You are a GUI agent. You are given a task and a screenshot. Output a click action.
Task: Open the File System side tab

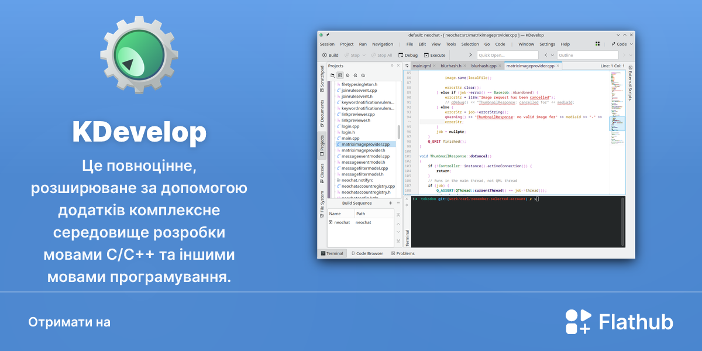(321, 204)
